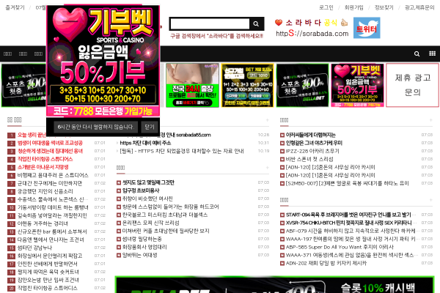The width and height of the screenshot is (440, 293).
Task: Open the [ADN-120] [2] row
Action: click(x=330, y=168)
